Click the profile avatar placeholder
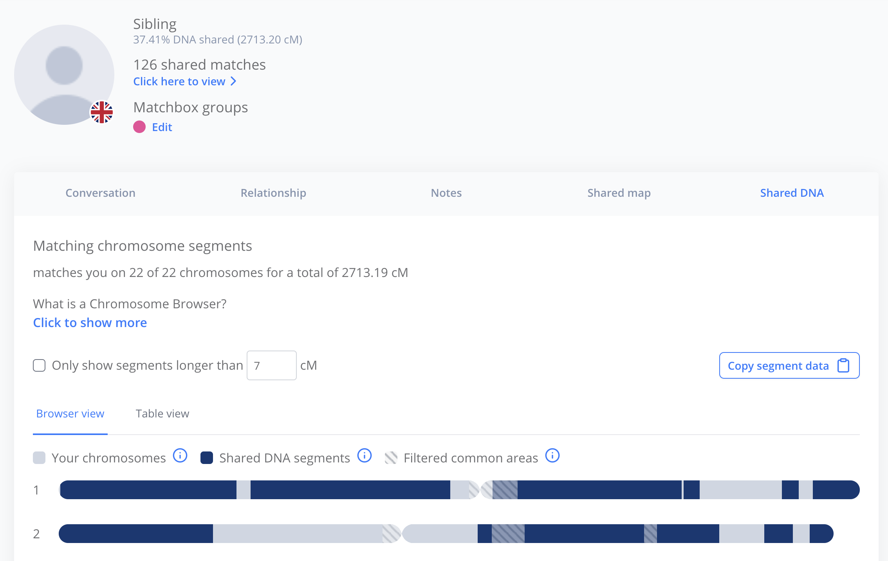 pyautogui.click(x=64, y=75)
